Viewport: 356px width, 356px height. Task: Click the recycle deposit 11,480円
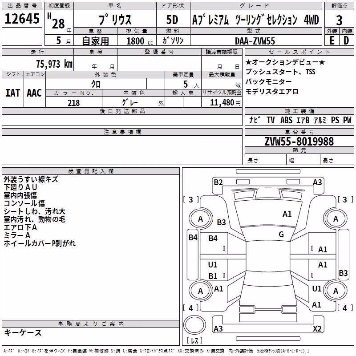(225, 103)
